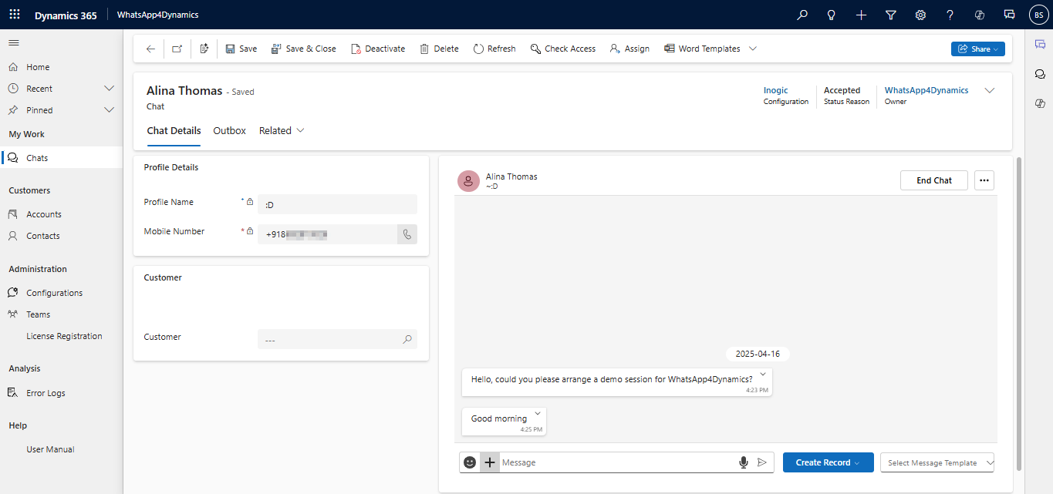Click the Inogic configuration link
Screen dimensions: 1053x494
click(x=775, y=90)
